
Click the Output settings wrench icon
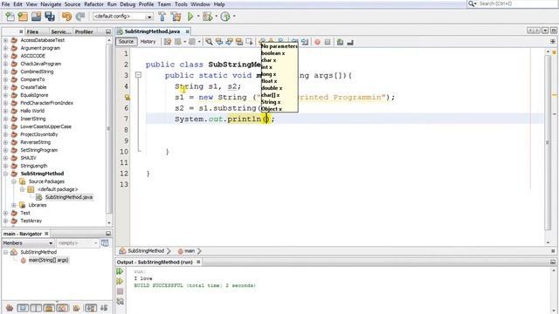(121, 301)
